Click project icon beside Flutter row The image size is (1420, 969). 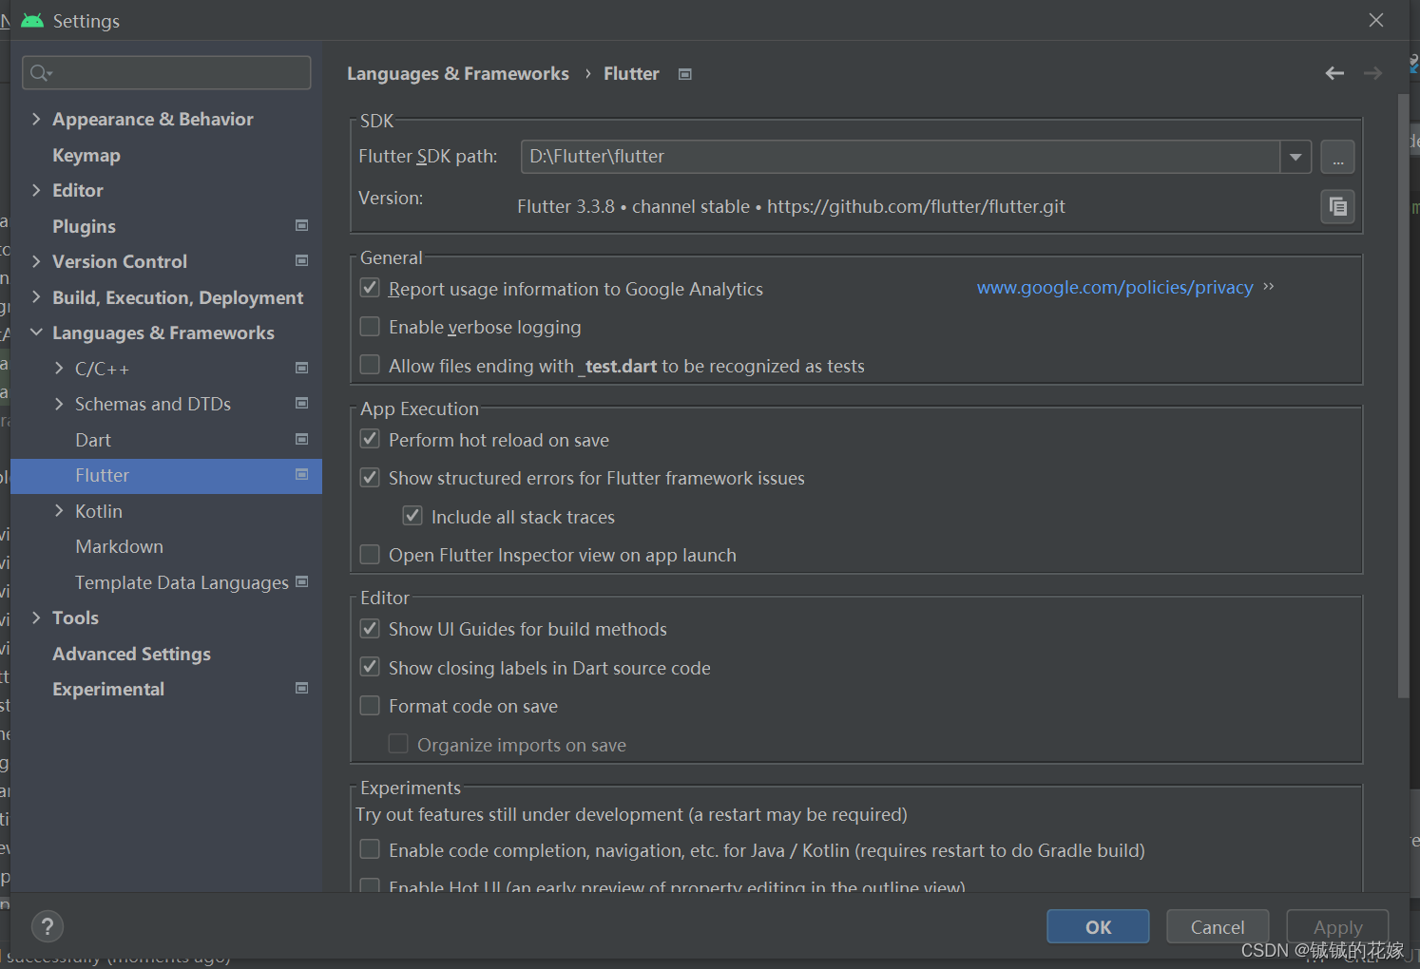(x=302, y=474)
